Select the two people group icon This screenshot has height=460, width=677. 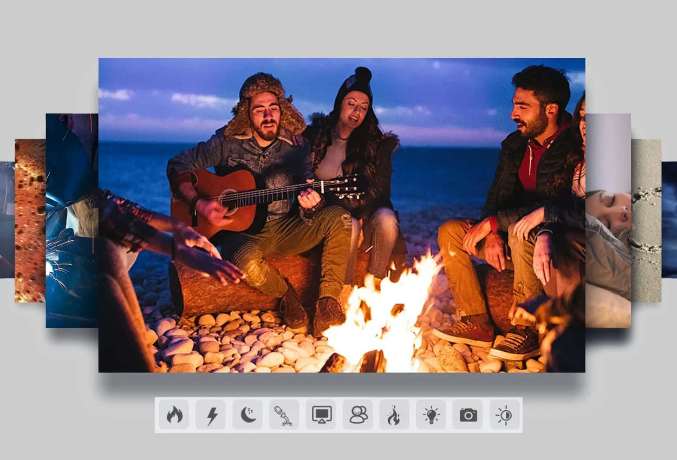pos(357,415)
